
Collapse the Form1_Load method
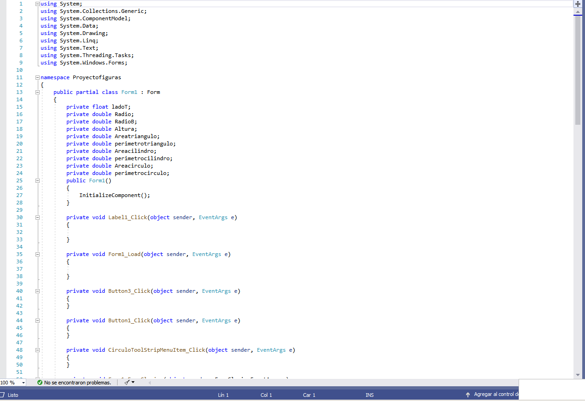tap(37, 254)
